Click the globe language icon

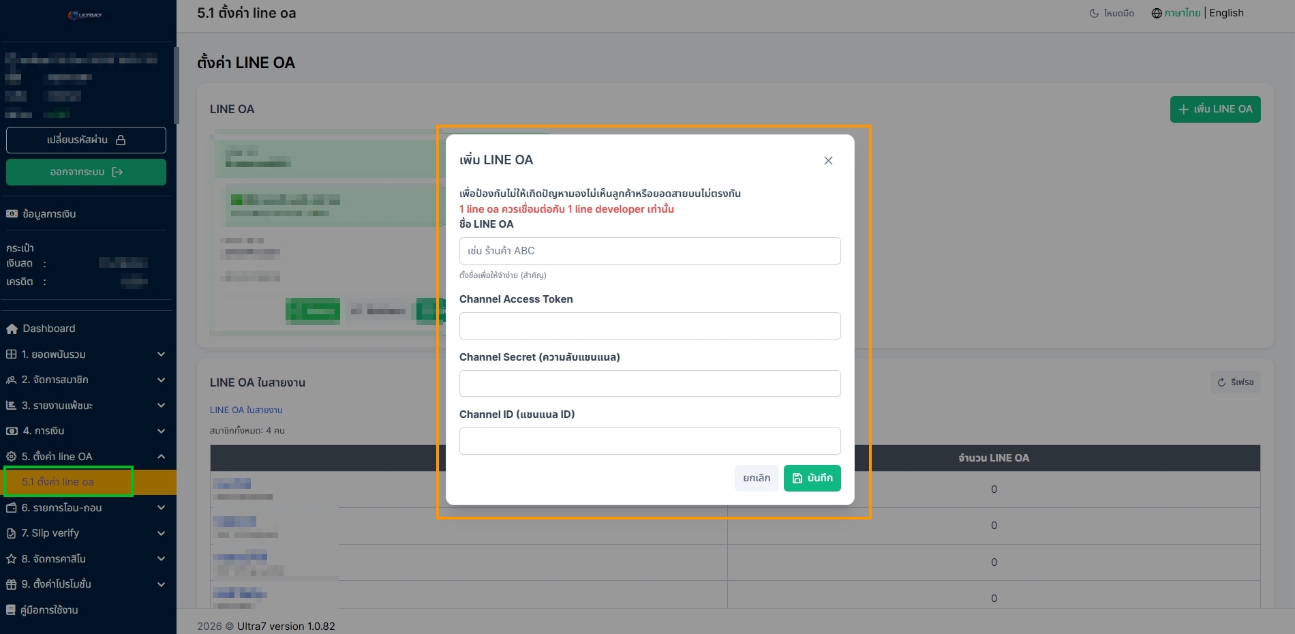(1156, 13)
